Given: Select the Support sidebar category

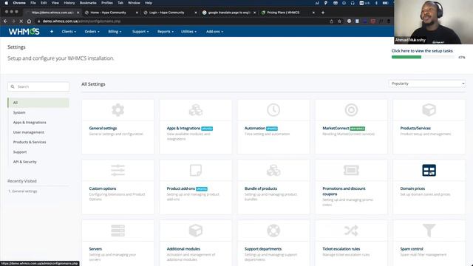Looking at the screenshot, I should (20, 152).
